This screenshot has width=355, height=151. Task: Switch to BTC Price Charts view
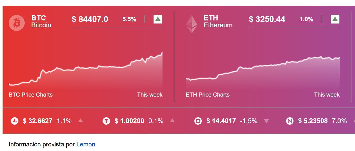[x=30, y=94]
